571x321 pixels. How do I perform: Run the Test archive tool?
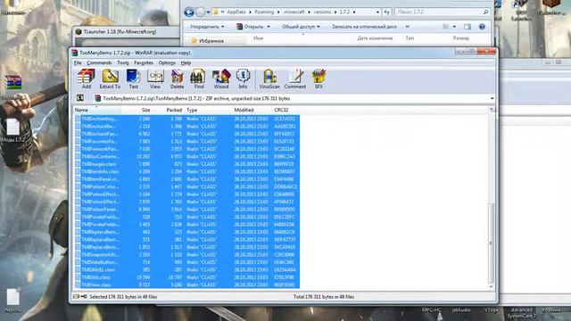pyautogui.click(x=133, y=79)
